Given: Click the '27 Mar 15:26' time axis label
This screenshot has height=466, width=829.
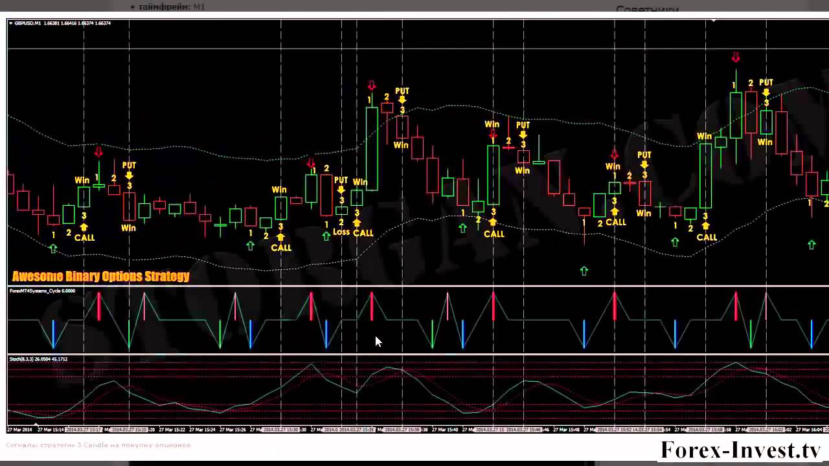Looking at the screenshot, I should click(233, 430).
